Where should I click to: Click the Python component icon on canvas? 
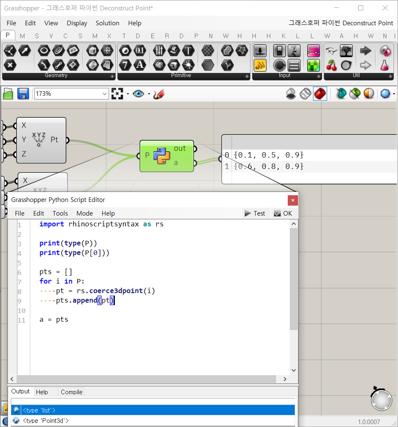coord(162,155)
